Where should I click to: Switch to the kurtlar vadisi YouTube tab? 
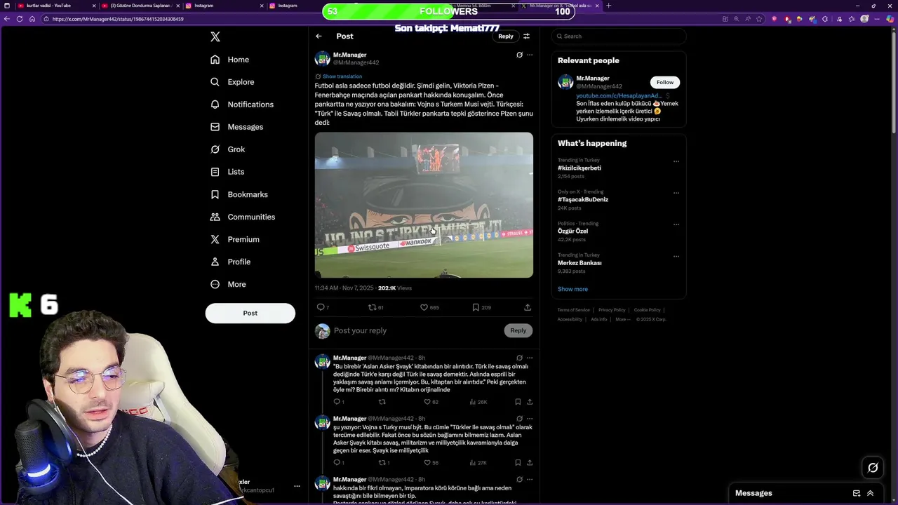pyautogui.click(x=56, y=6)
